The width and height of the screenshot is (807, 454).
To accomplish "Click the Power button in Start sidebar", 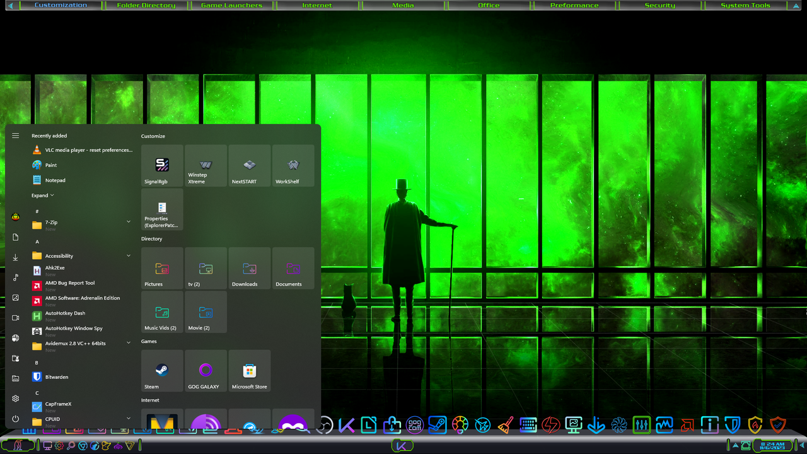I will click(16, 419).
